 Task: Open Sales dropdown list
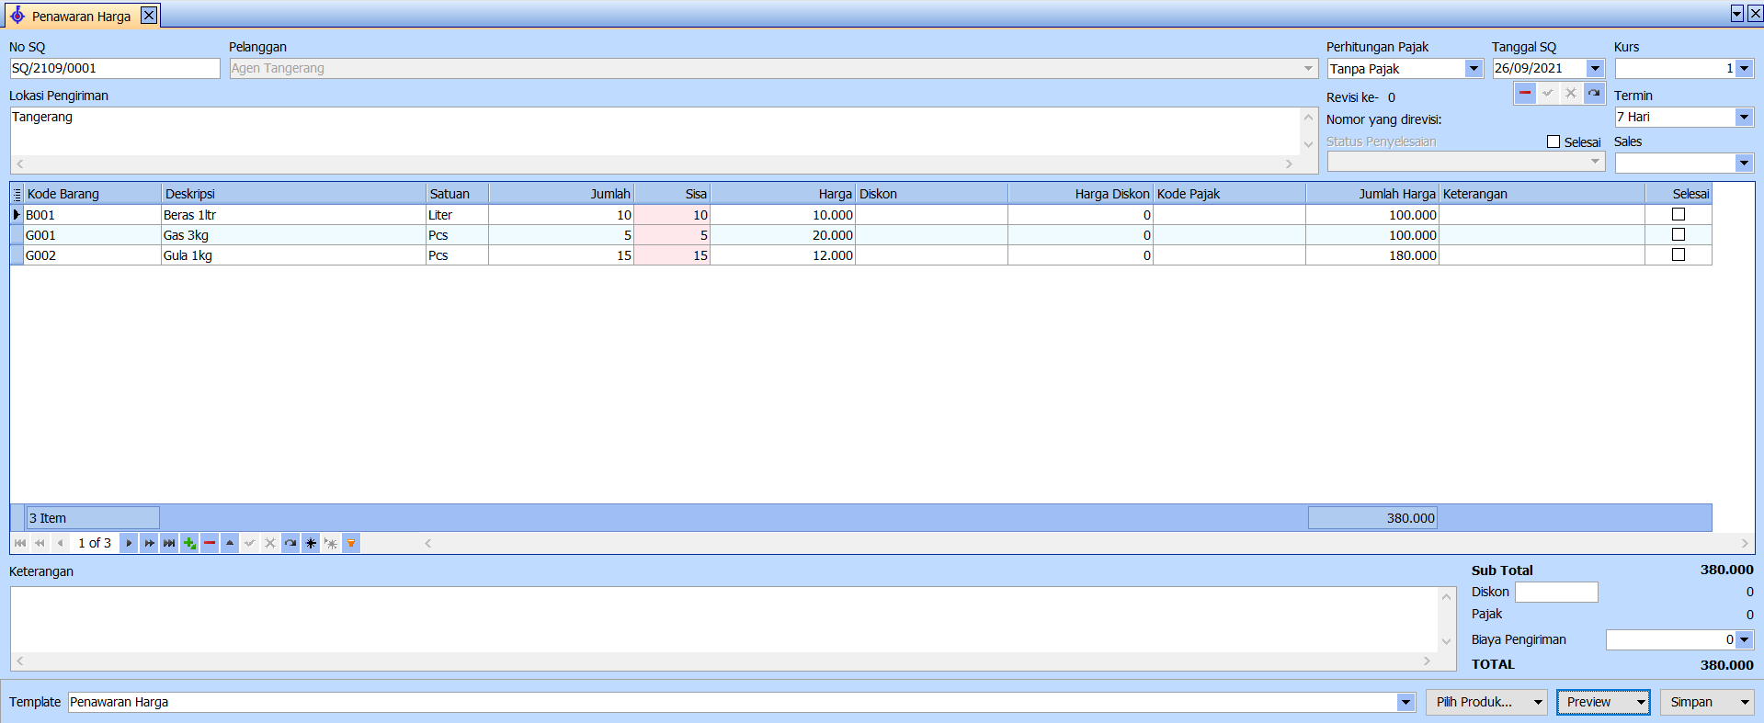pyautogui.click(x=1744, y=164)
